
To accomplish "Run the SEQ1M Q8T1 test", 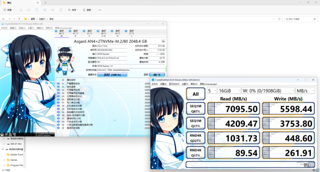I will 195,109.
